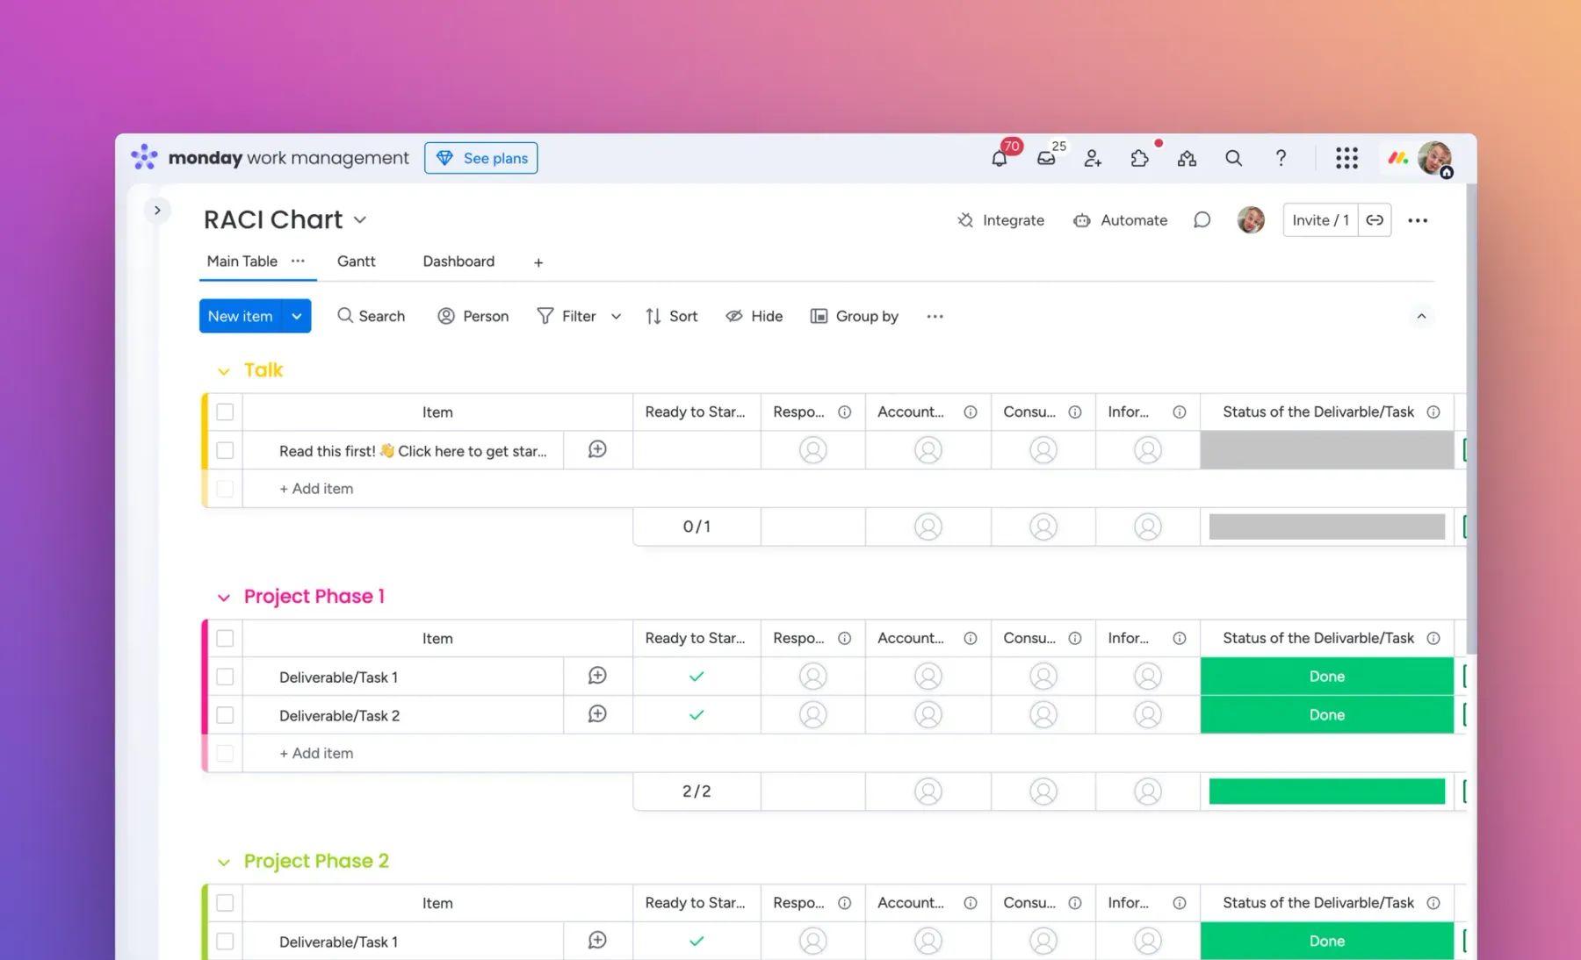
Task: Open the apps marketplace puzzle icon
Action: pyautogui.click(x=1139, y=159)
